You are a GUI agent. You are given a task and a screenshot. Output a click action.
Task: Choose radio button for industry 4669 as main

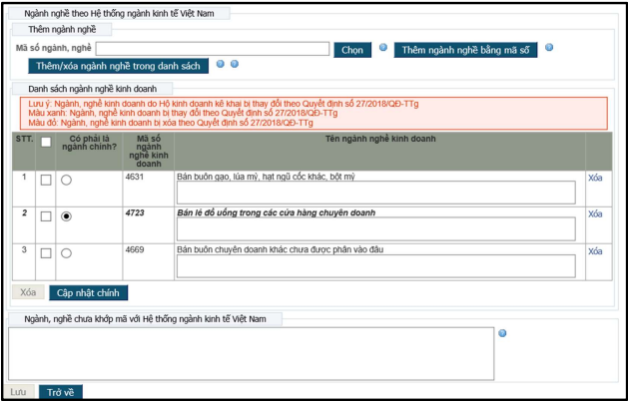[66, 253]
